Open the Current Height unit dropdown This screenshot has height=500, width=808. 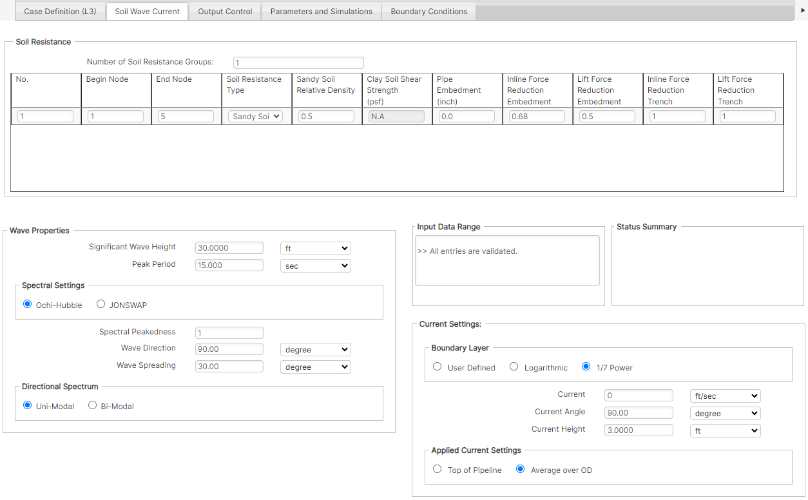click(725, 430)
